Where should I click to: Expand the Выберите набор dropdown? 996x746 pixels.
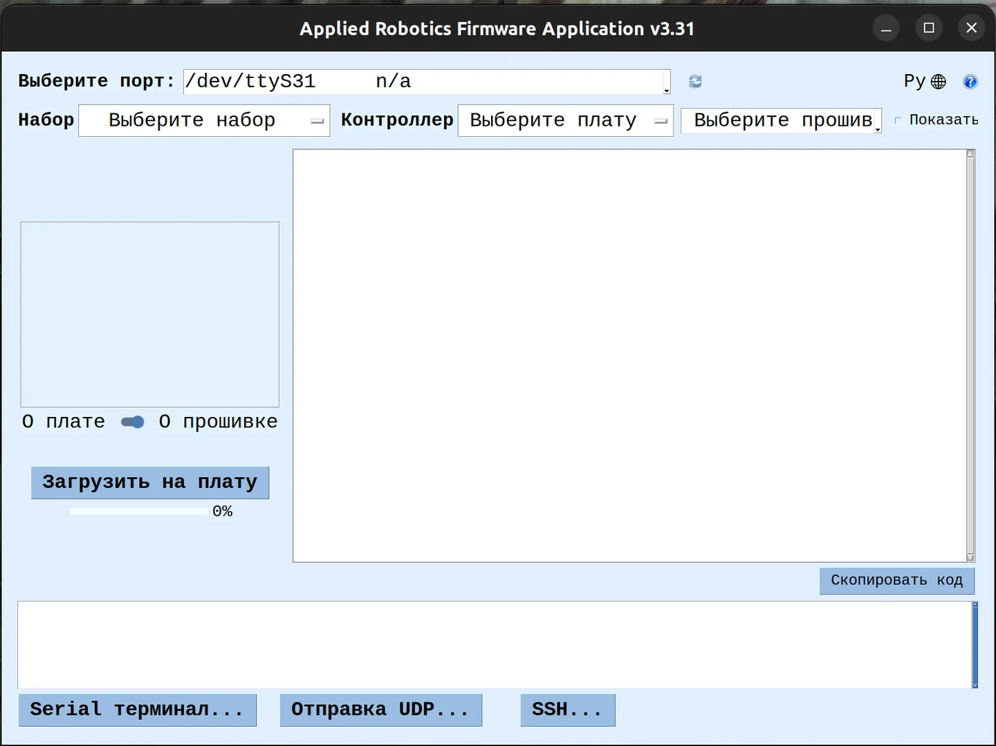[x=204, y=120]
